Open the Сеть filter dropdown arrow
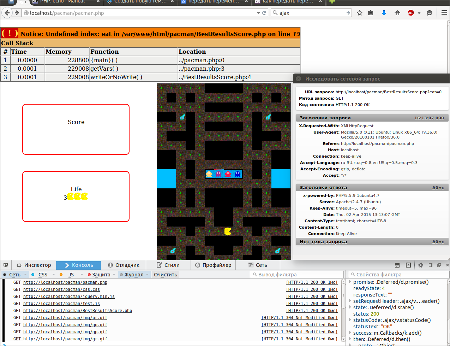The width and height of the screenshot is (450, 346). [x=25, y=275]
